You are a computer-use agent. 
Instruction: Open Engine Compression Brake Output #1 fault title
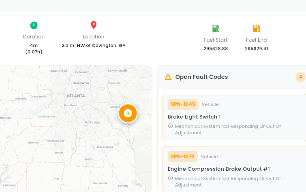click(x=219, y=169)
